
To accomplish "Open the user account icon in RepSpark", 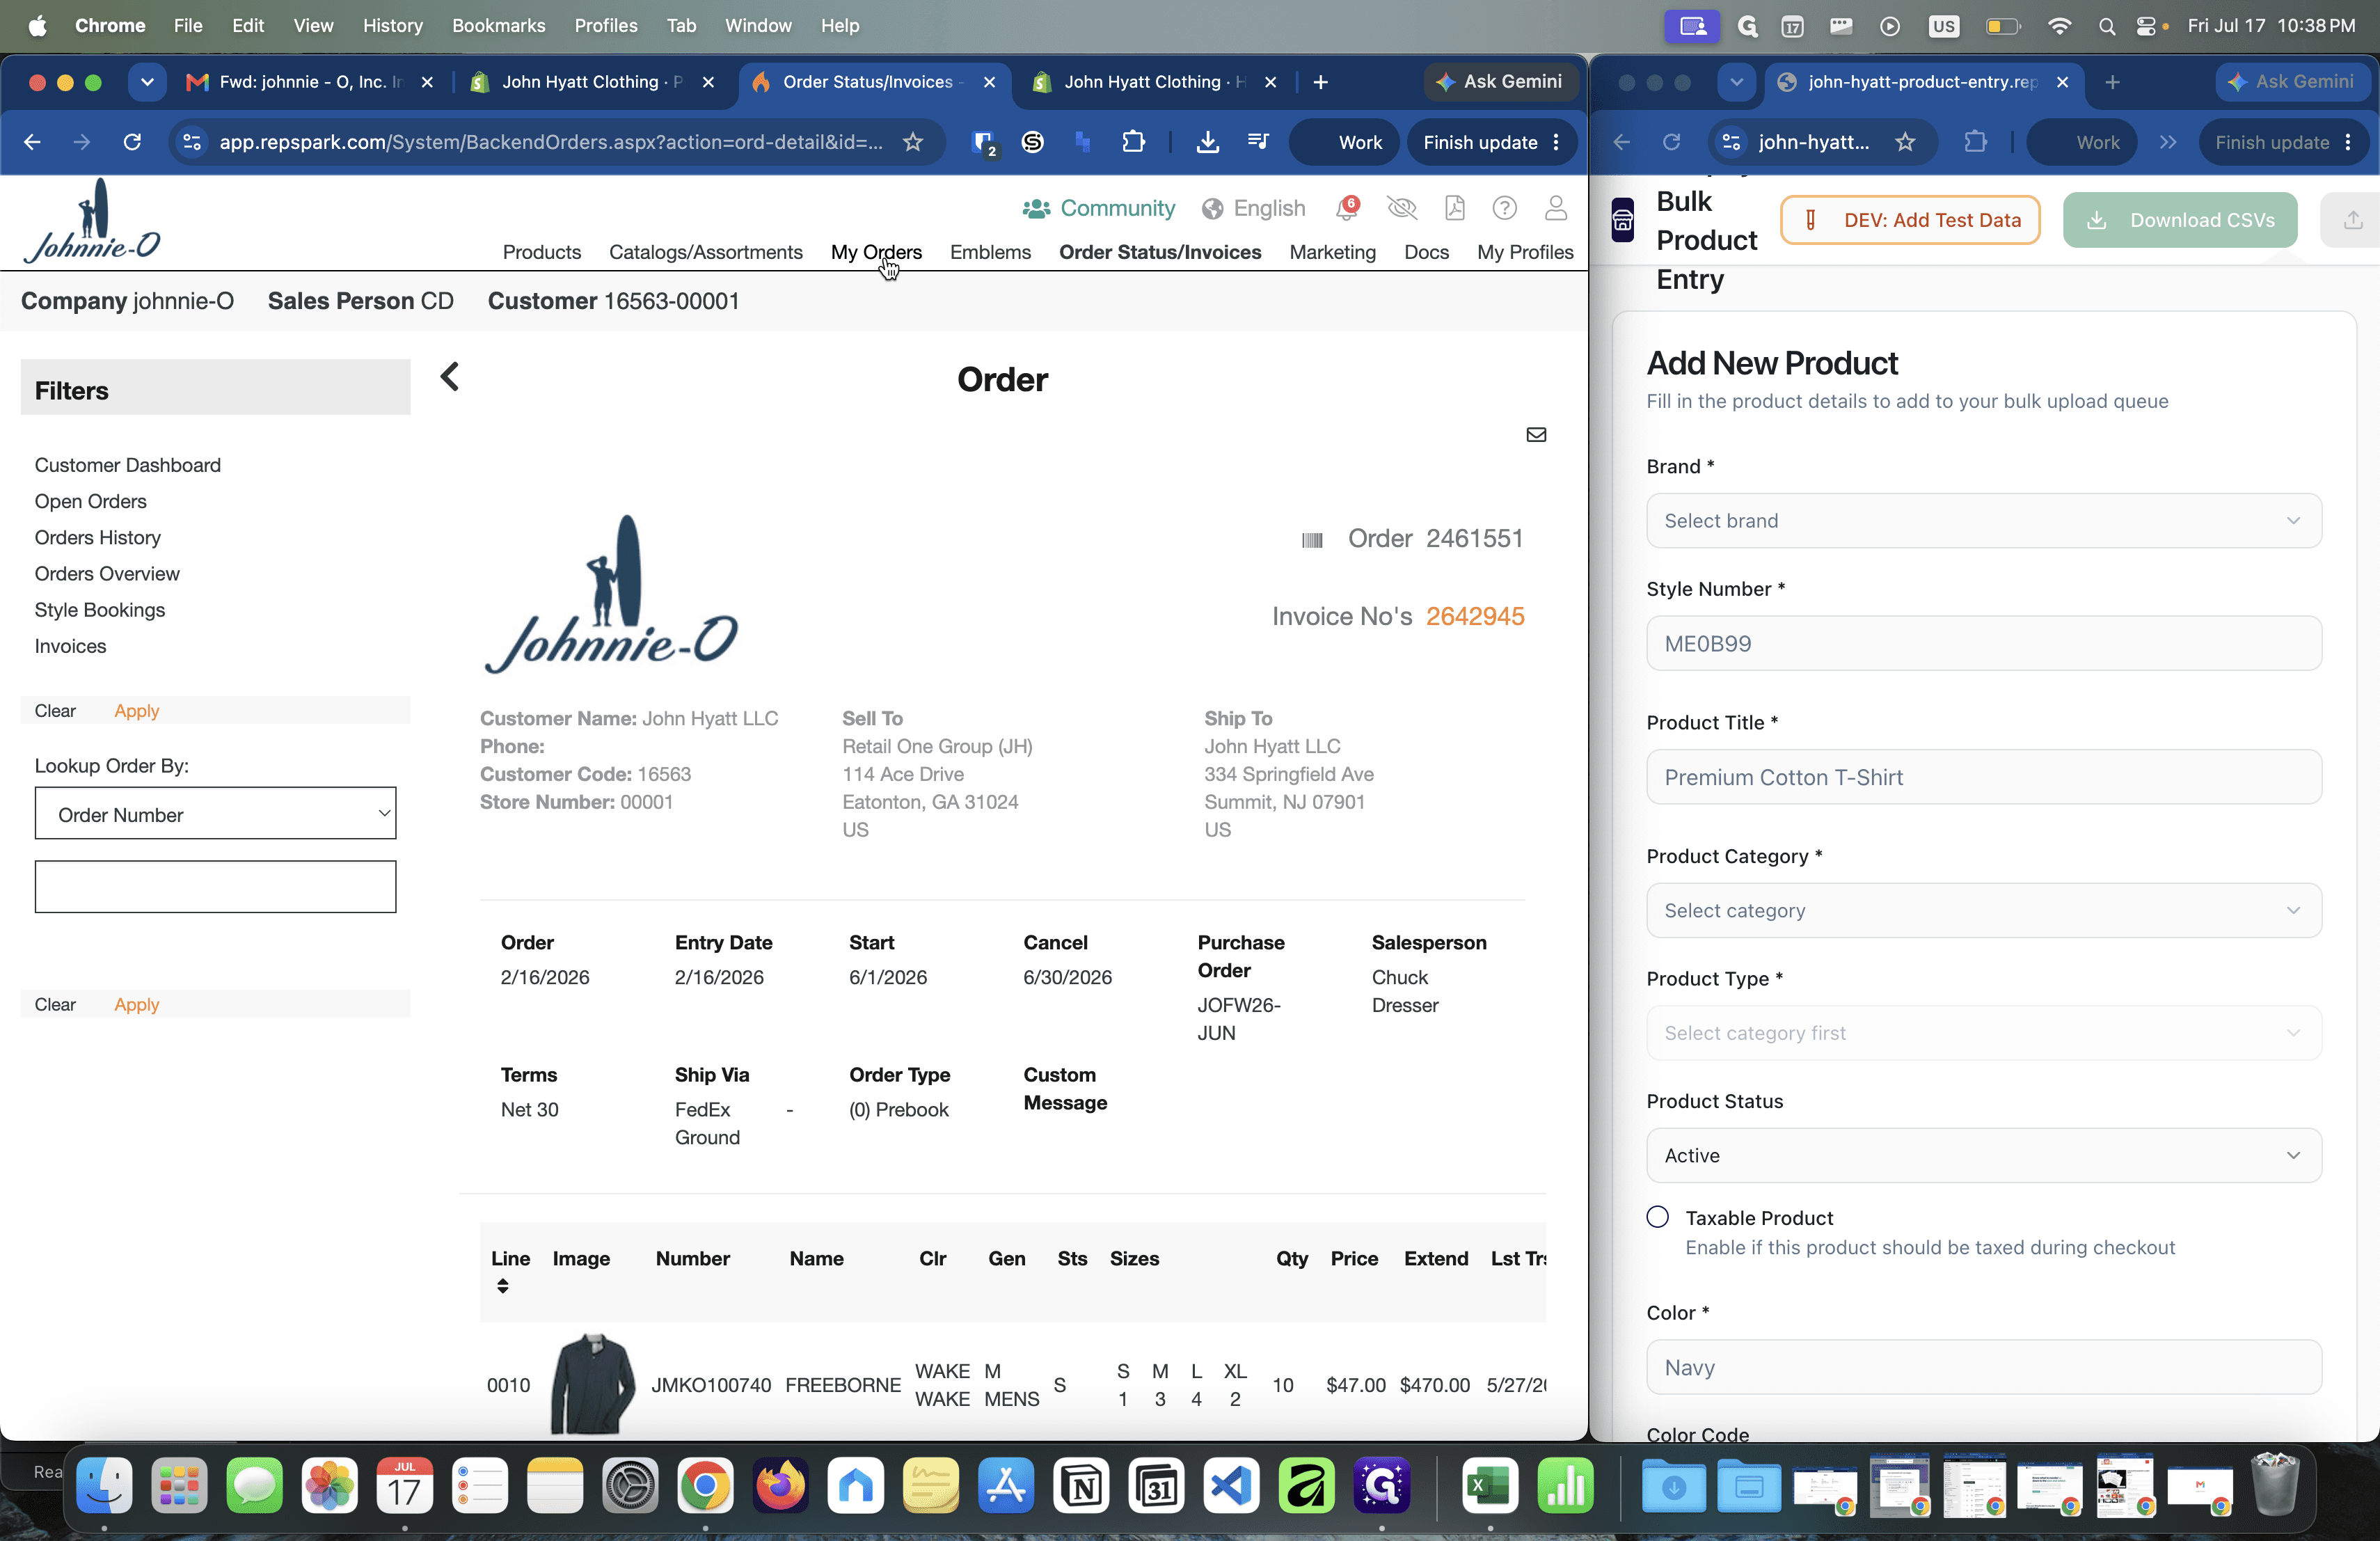I will [1555, 208].
